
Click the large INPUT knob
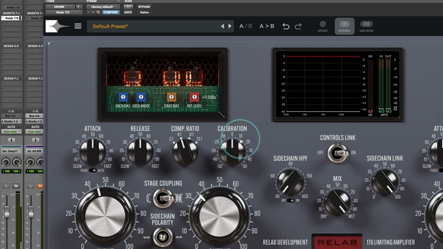105,216
